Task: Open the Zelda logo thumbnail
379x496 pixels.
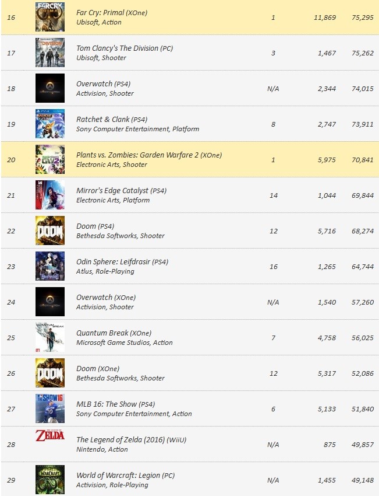Action: [50, 435]
